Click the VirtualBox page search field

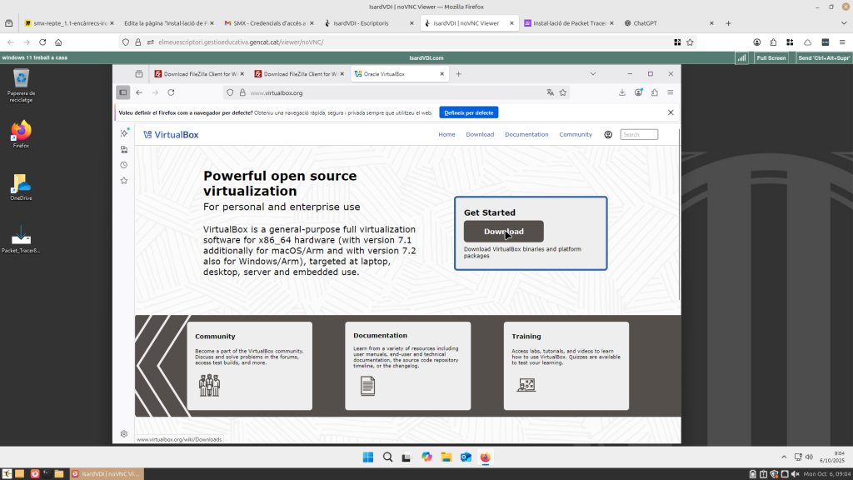640,134
